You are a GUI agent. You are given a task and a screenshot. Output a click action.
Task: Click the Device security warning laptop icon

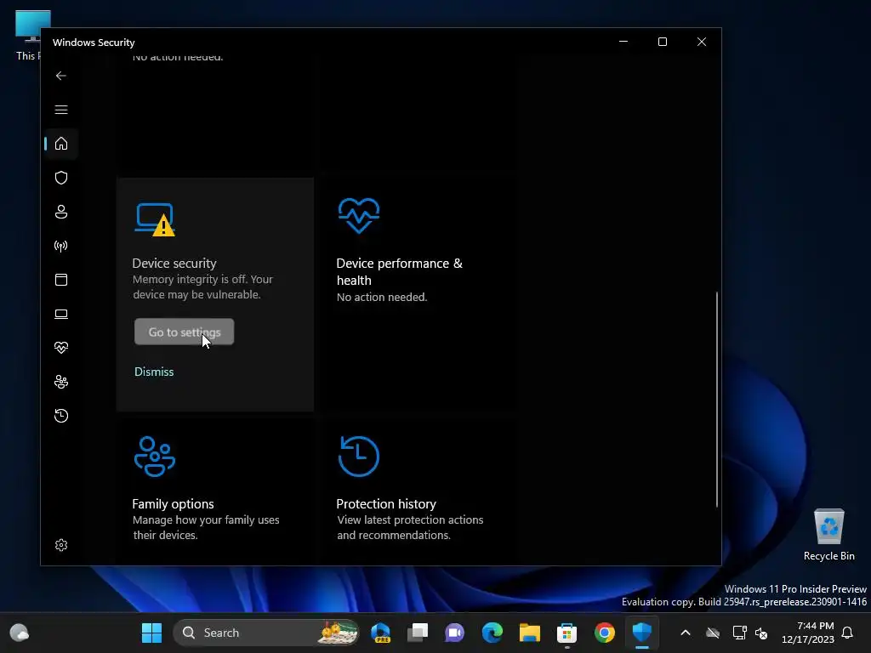155,219
